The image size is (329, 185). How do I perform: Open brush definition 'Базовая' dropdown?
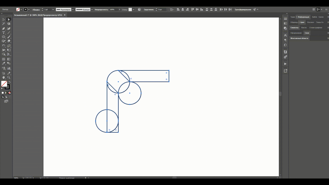[x=92, y=9]
